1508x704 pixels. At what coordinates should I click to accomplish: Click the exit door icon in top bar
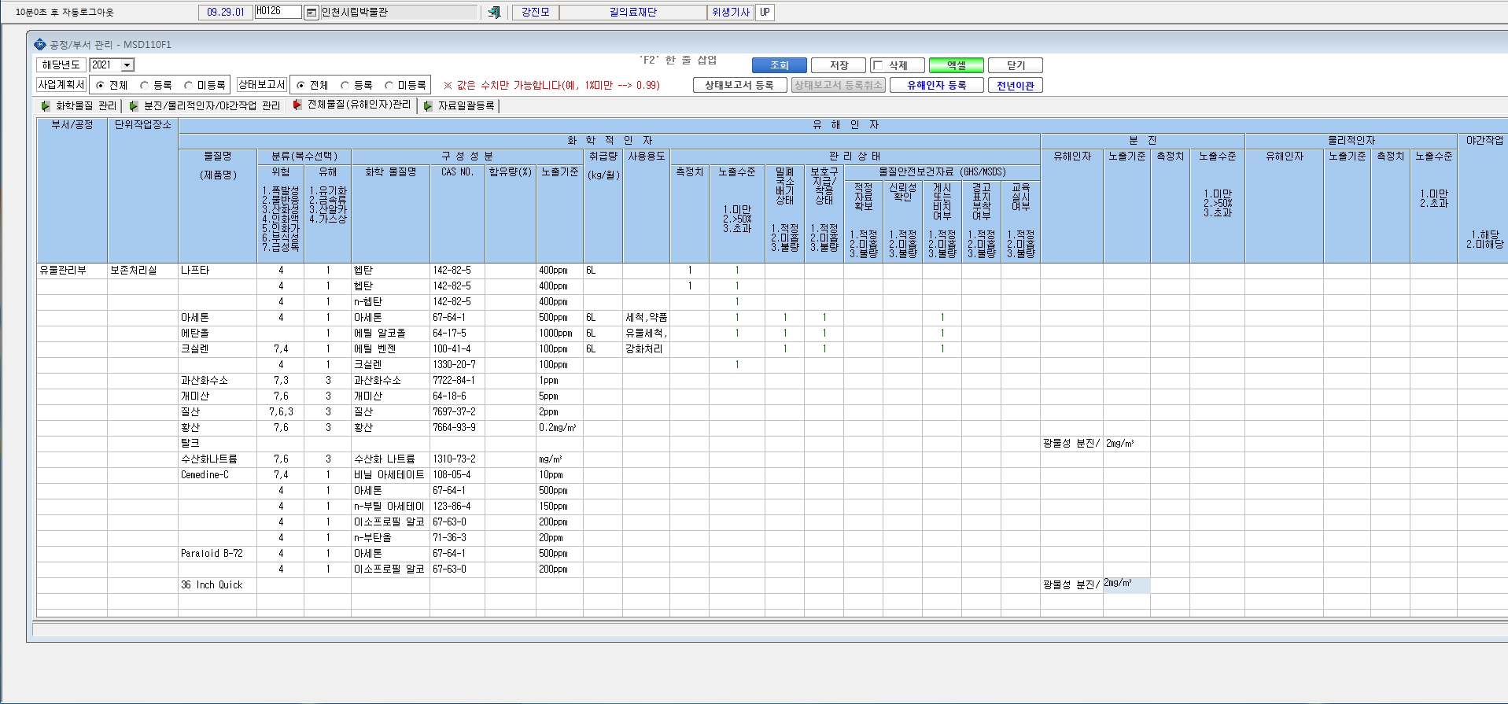click(494, 13)
